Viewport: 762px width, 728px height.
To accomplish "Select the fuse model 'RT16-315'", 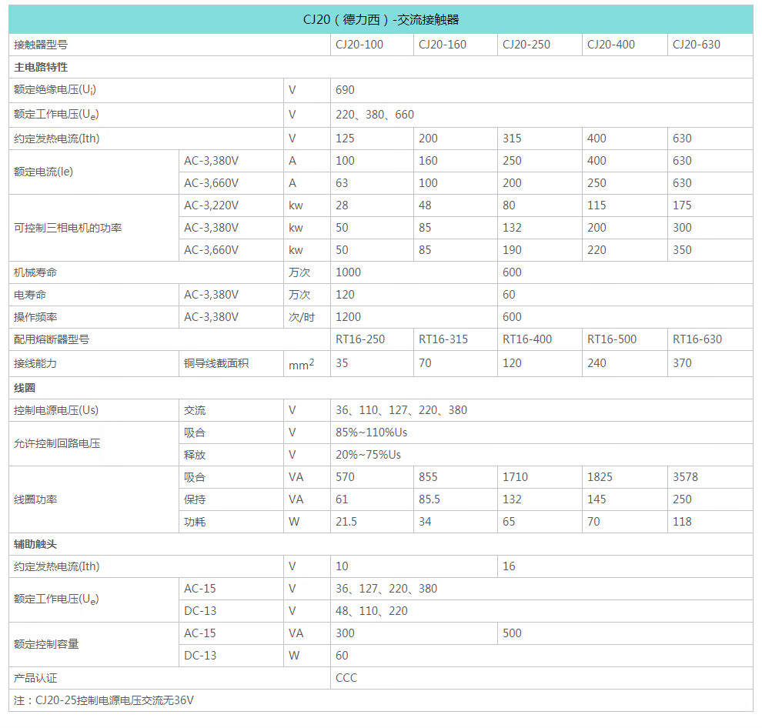I will click(x=443, y=339).
